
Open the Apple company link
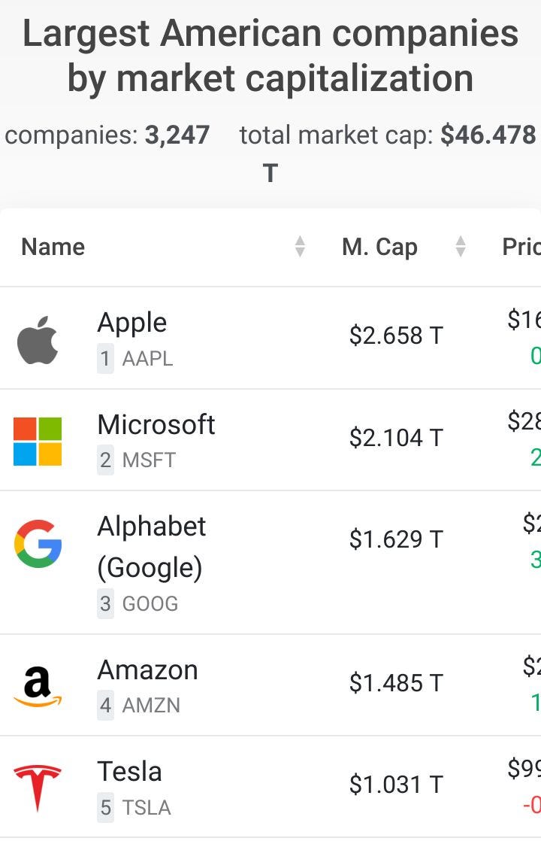(x=131, y=323)
